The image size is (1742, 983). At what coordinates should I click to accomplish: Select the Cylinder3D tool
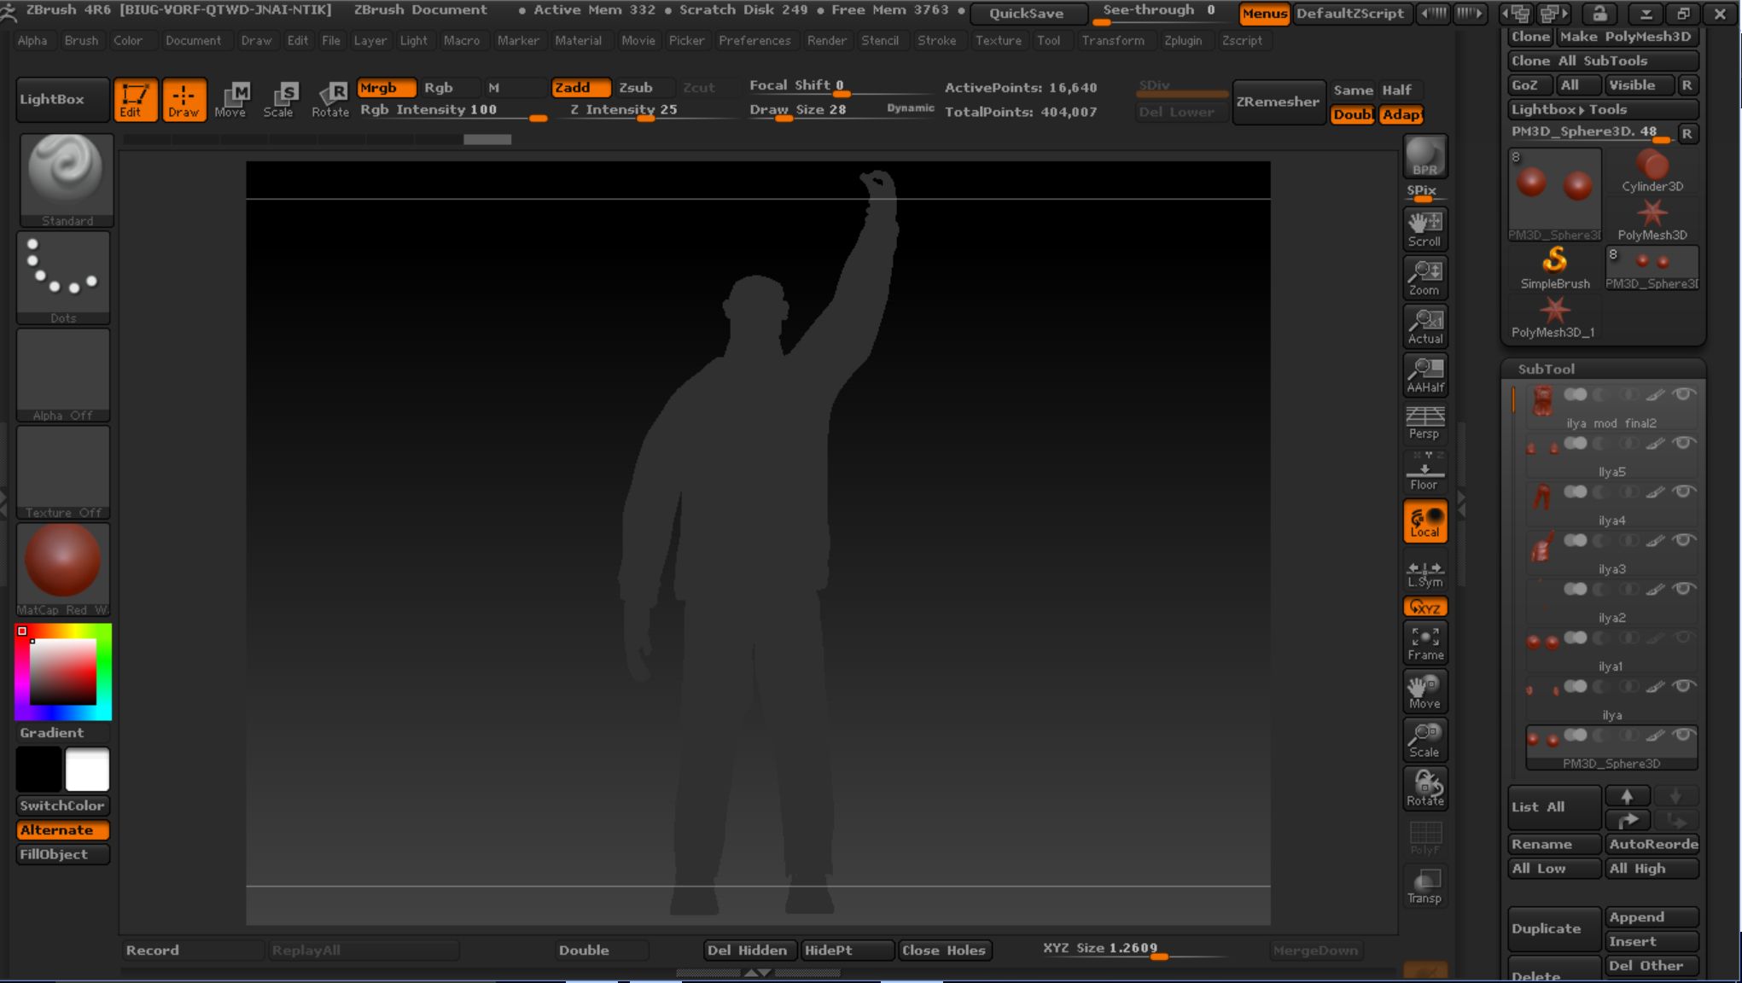tap(1652, 171)
